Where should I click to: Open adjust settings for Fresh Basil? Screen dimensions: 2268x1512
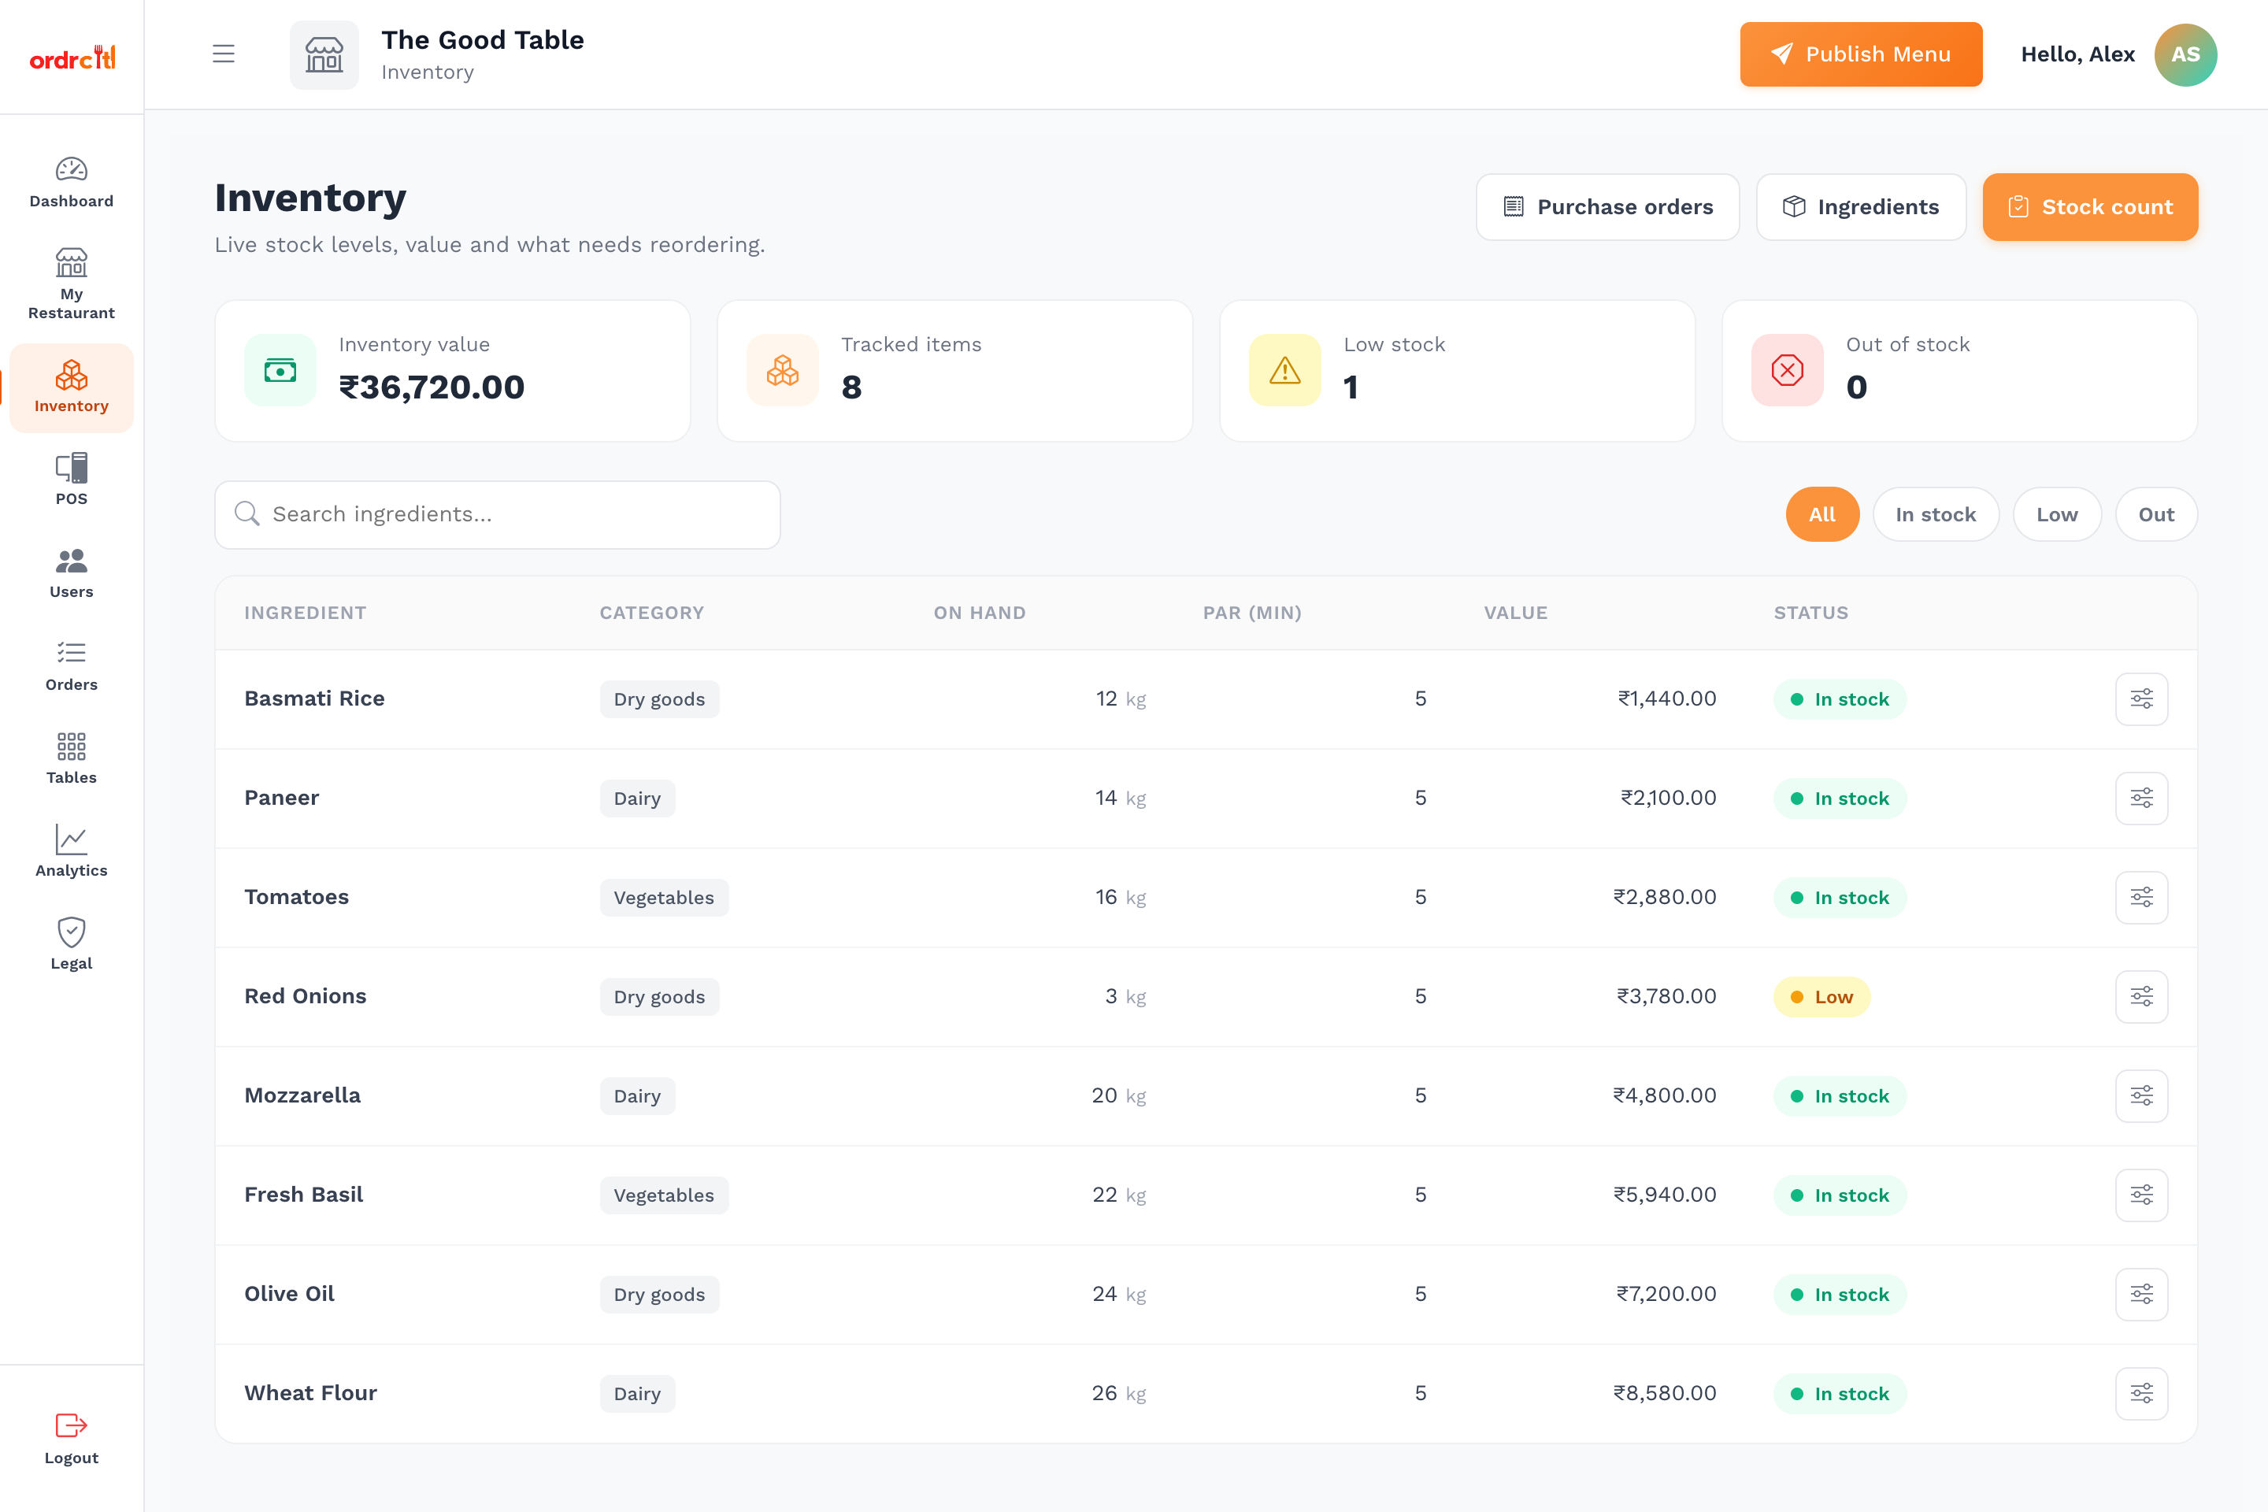[2140, 1195]
